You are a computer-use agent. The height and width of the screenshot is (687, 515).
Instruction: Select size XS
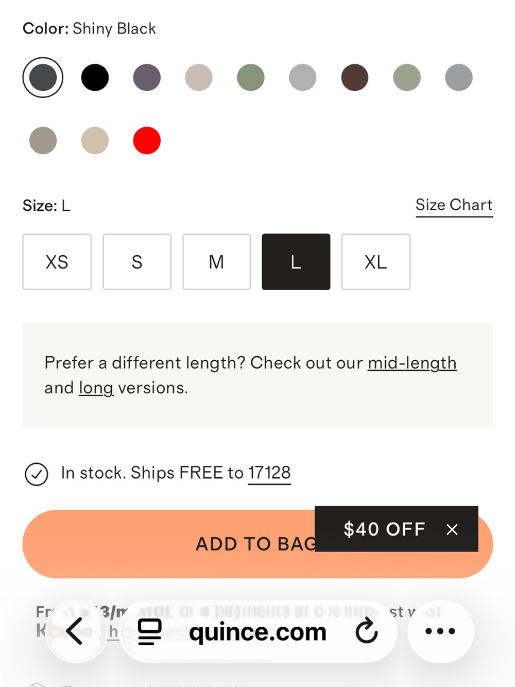(x=57, y=262)
